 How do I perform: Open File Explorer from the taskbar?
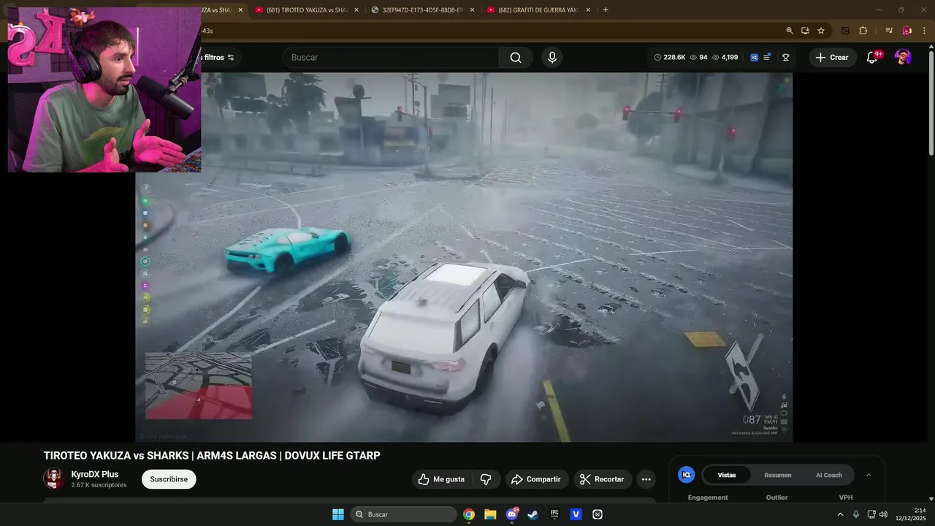490,514
